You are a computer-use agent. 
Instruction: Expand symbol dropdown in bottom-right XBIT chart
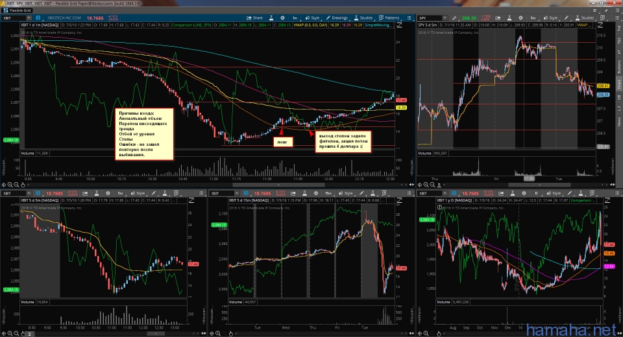445,193
